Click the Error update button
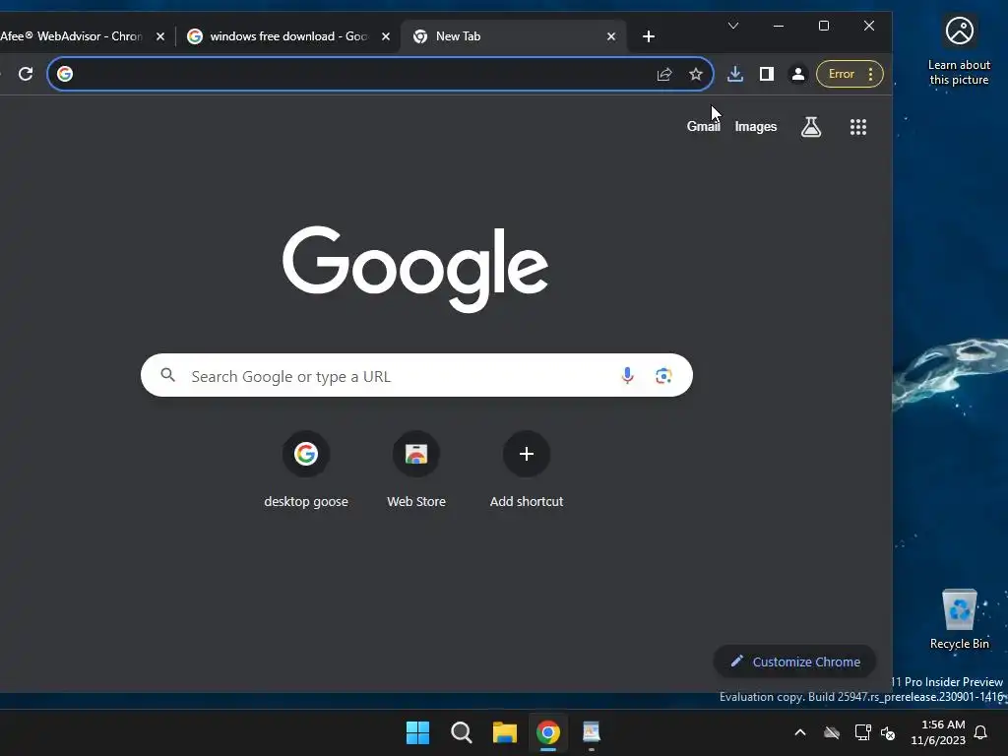 click(x=850, y=74)
